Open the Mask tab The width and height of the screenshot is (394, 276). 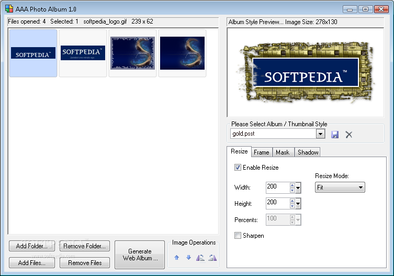(283, 152)
